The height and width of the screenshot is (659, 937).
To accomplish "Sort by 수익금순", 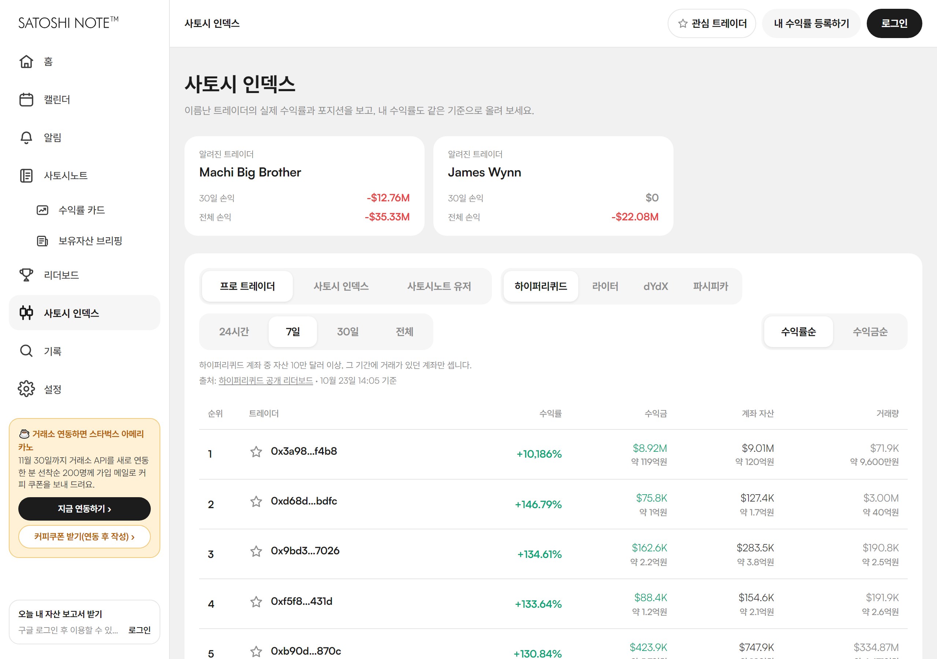I will click(870, 332).
